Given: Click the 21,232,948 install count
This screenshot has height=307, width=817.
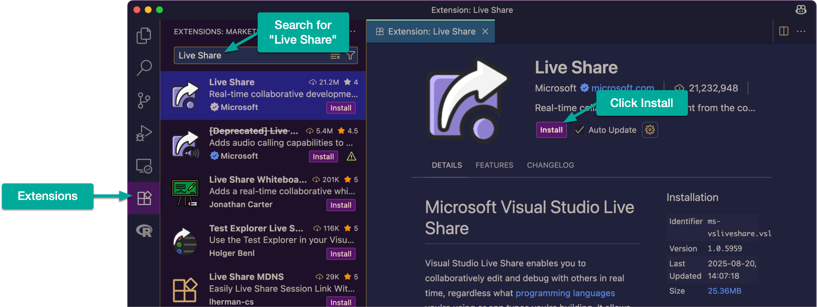Looking at the screenshot, I should pos(713,88).
